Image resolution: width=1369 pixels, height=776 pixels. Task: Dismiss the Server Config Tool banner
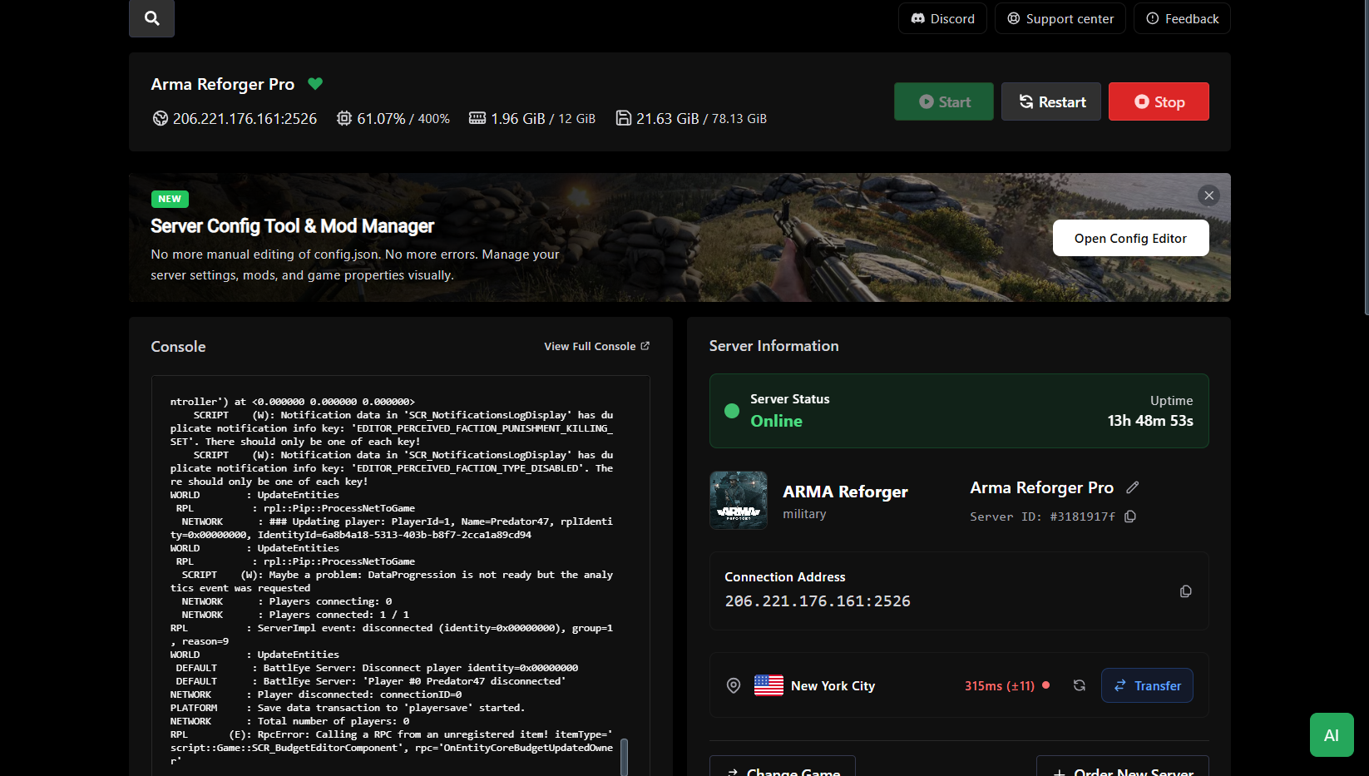1208,195
